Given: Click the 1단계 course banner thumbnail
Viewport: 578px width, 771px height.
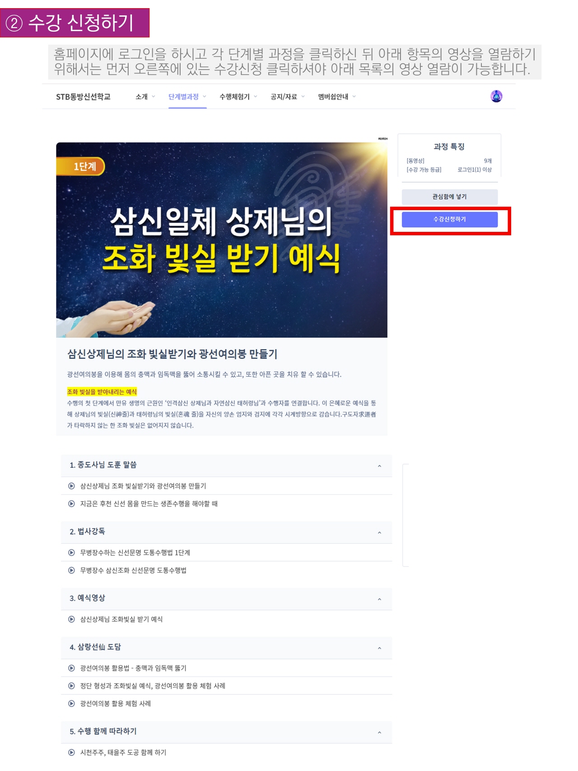Looking at the screenshot, I should point(222,240).
